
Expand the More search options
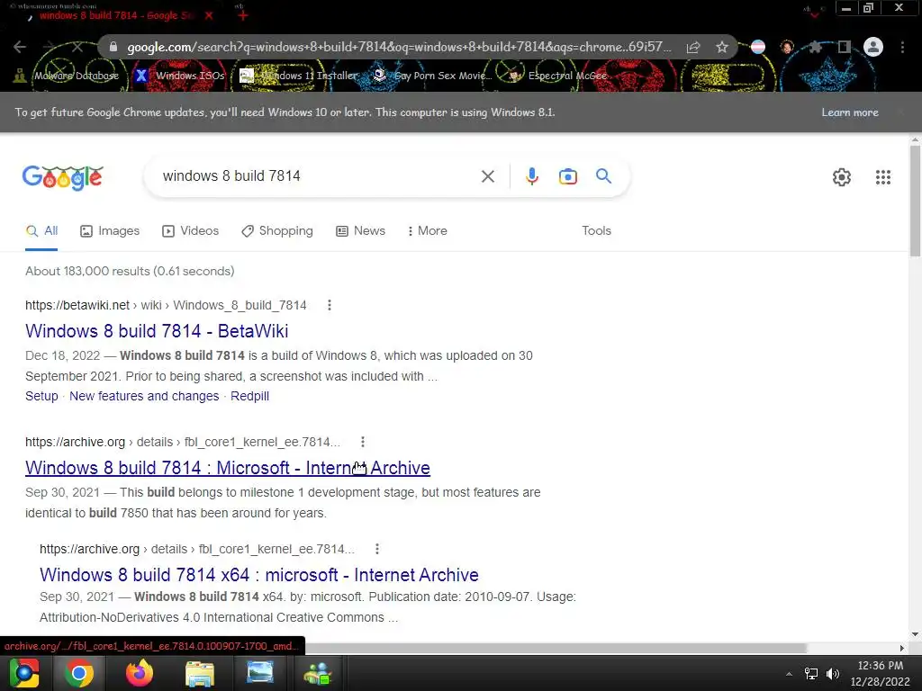(x=427, y=231)
